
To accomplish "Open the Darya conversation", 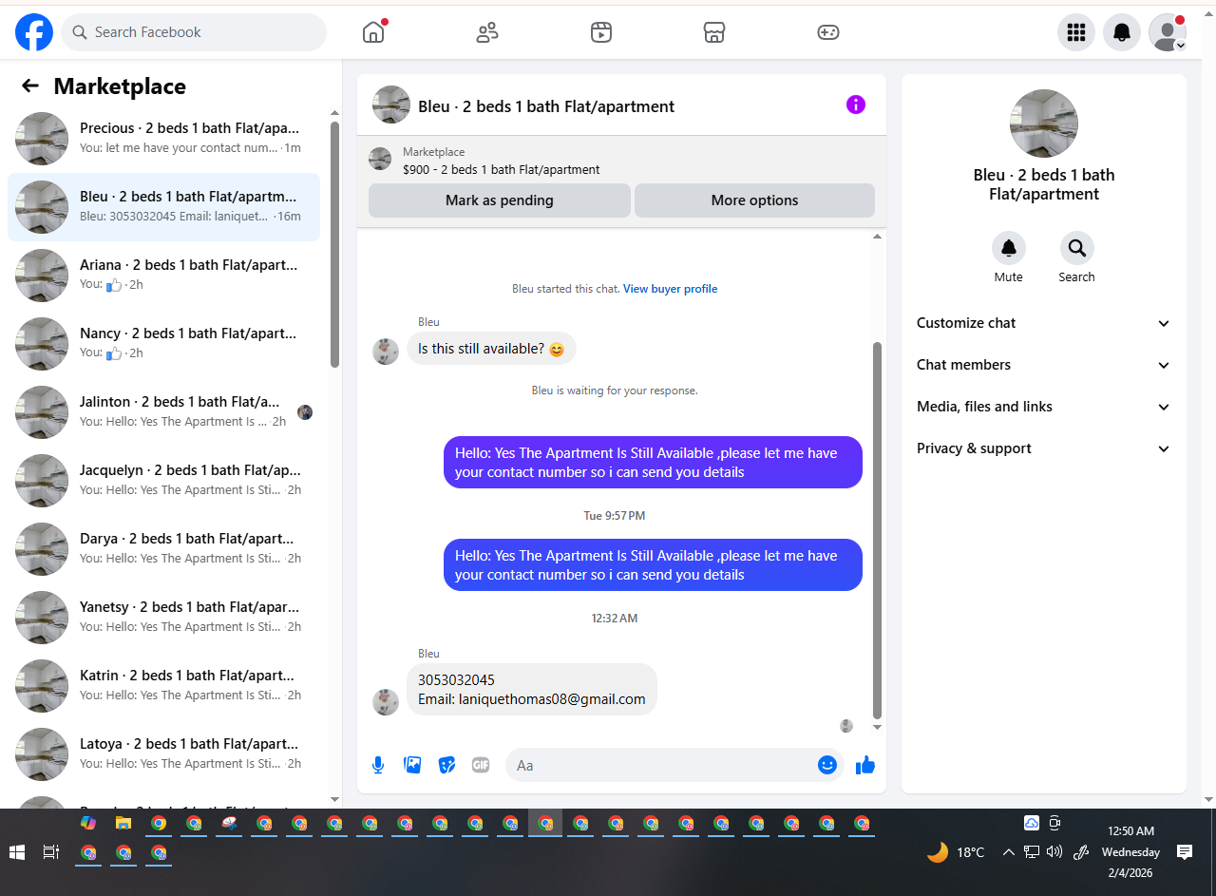I will (x=163, y=549).
